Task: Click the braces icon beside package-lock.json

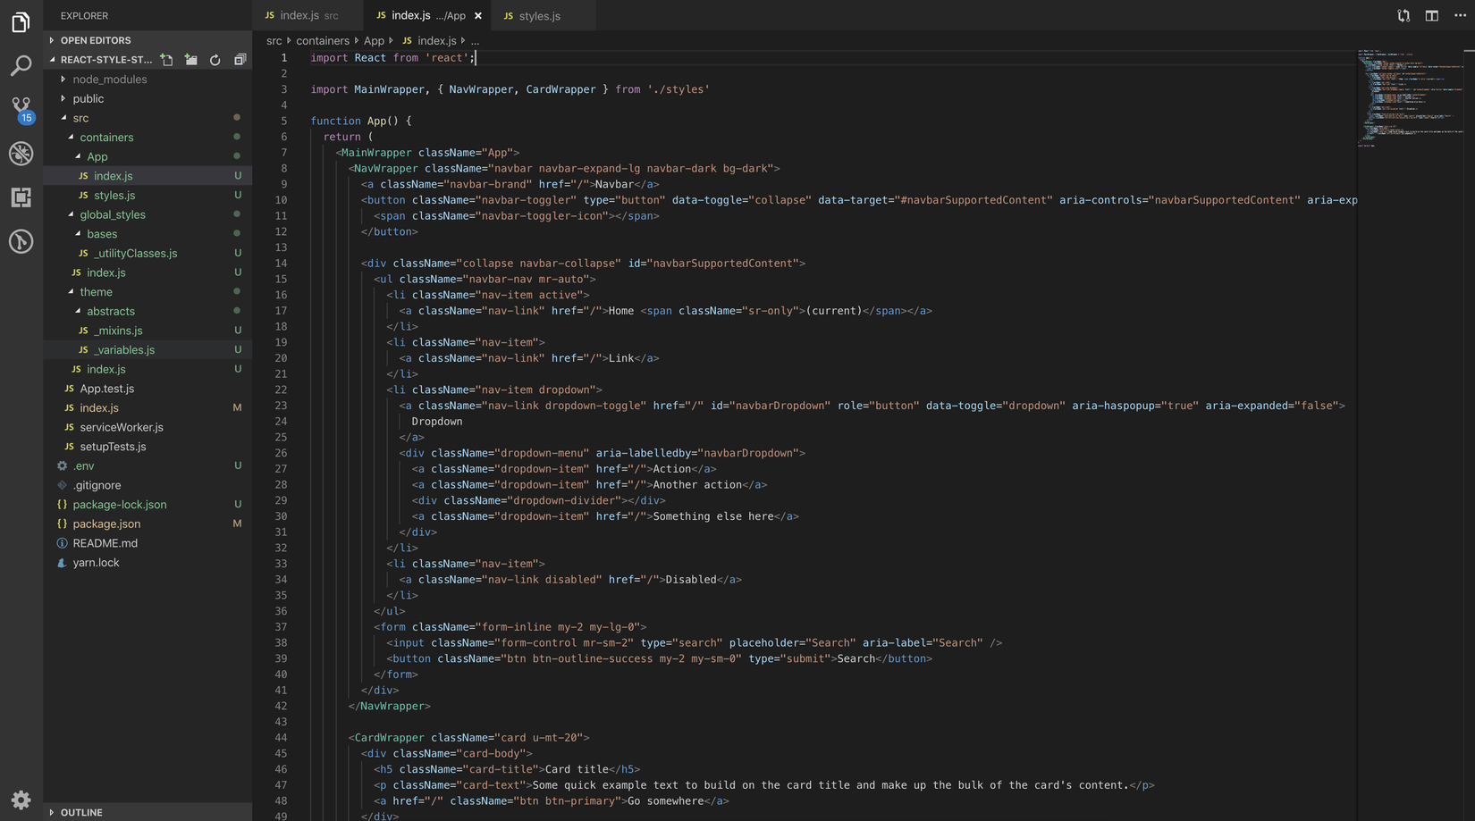Action: (x=62, y=505)
